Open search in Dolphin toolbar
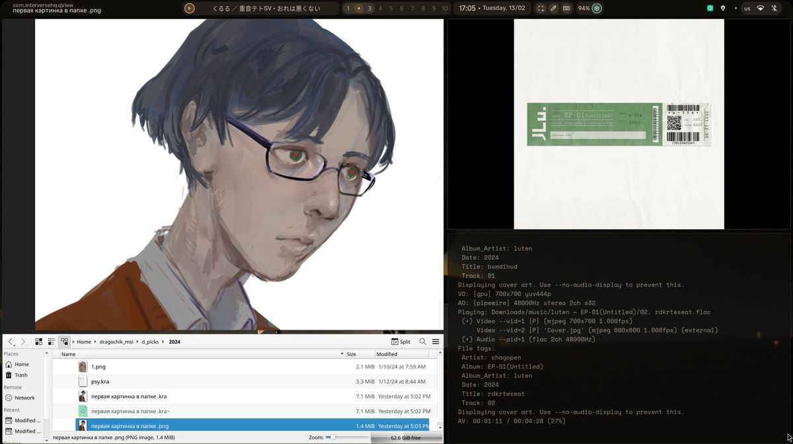This screenshot has width=793, height=444. coord(423,342)
